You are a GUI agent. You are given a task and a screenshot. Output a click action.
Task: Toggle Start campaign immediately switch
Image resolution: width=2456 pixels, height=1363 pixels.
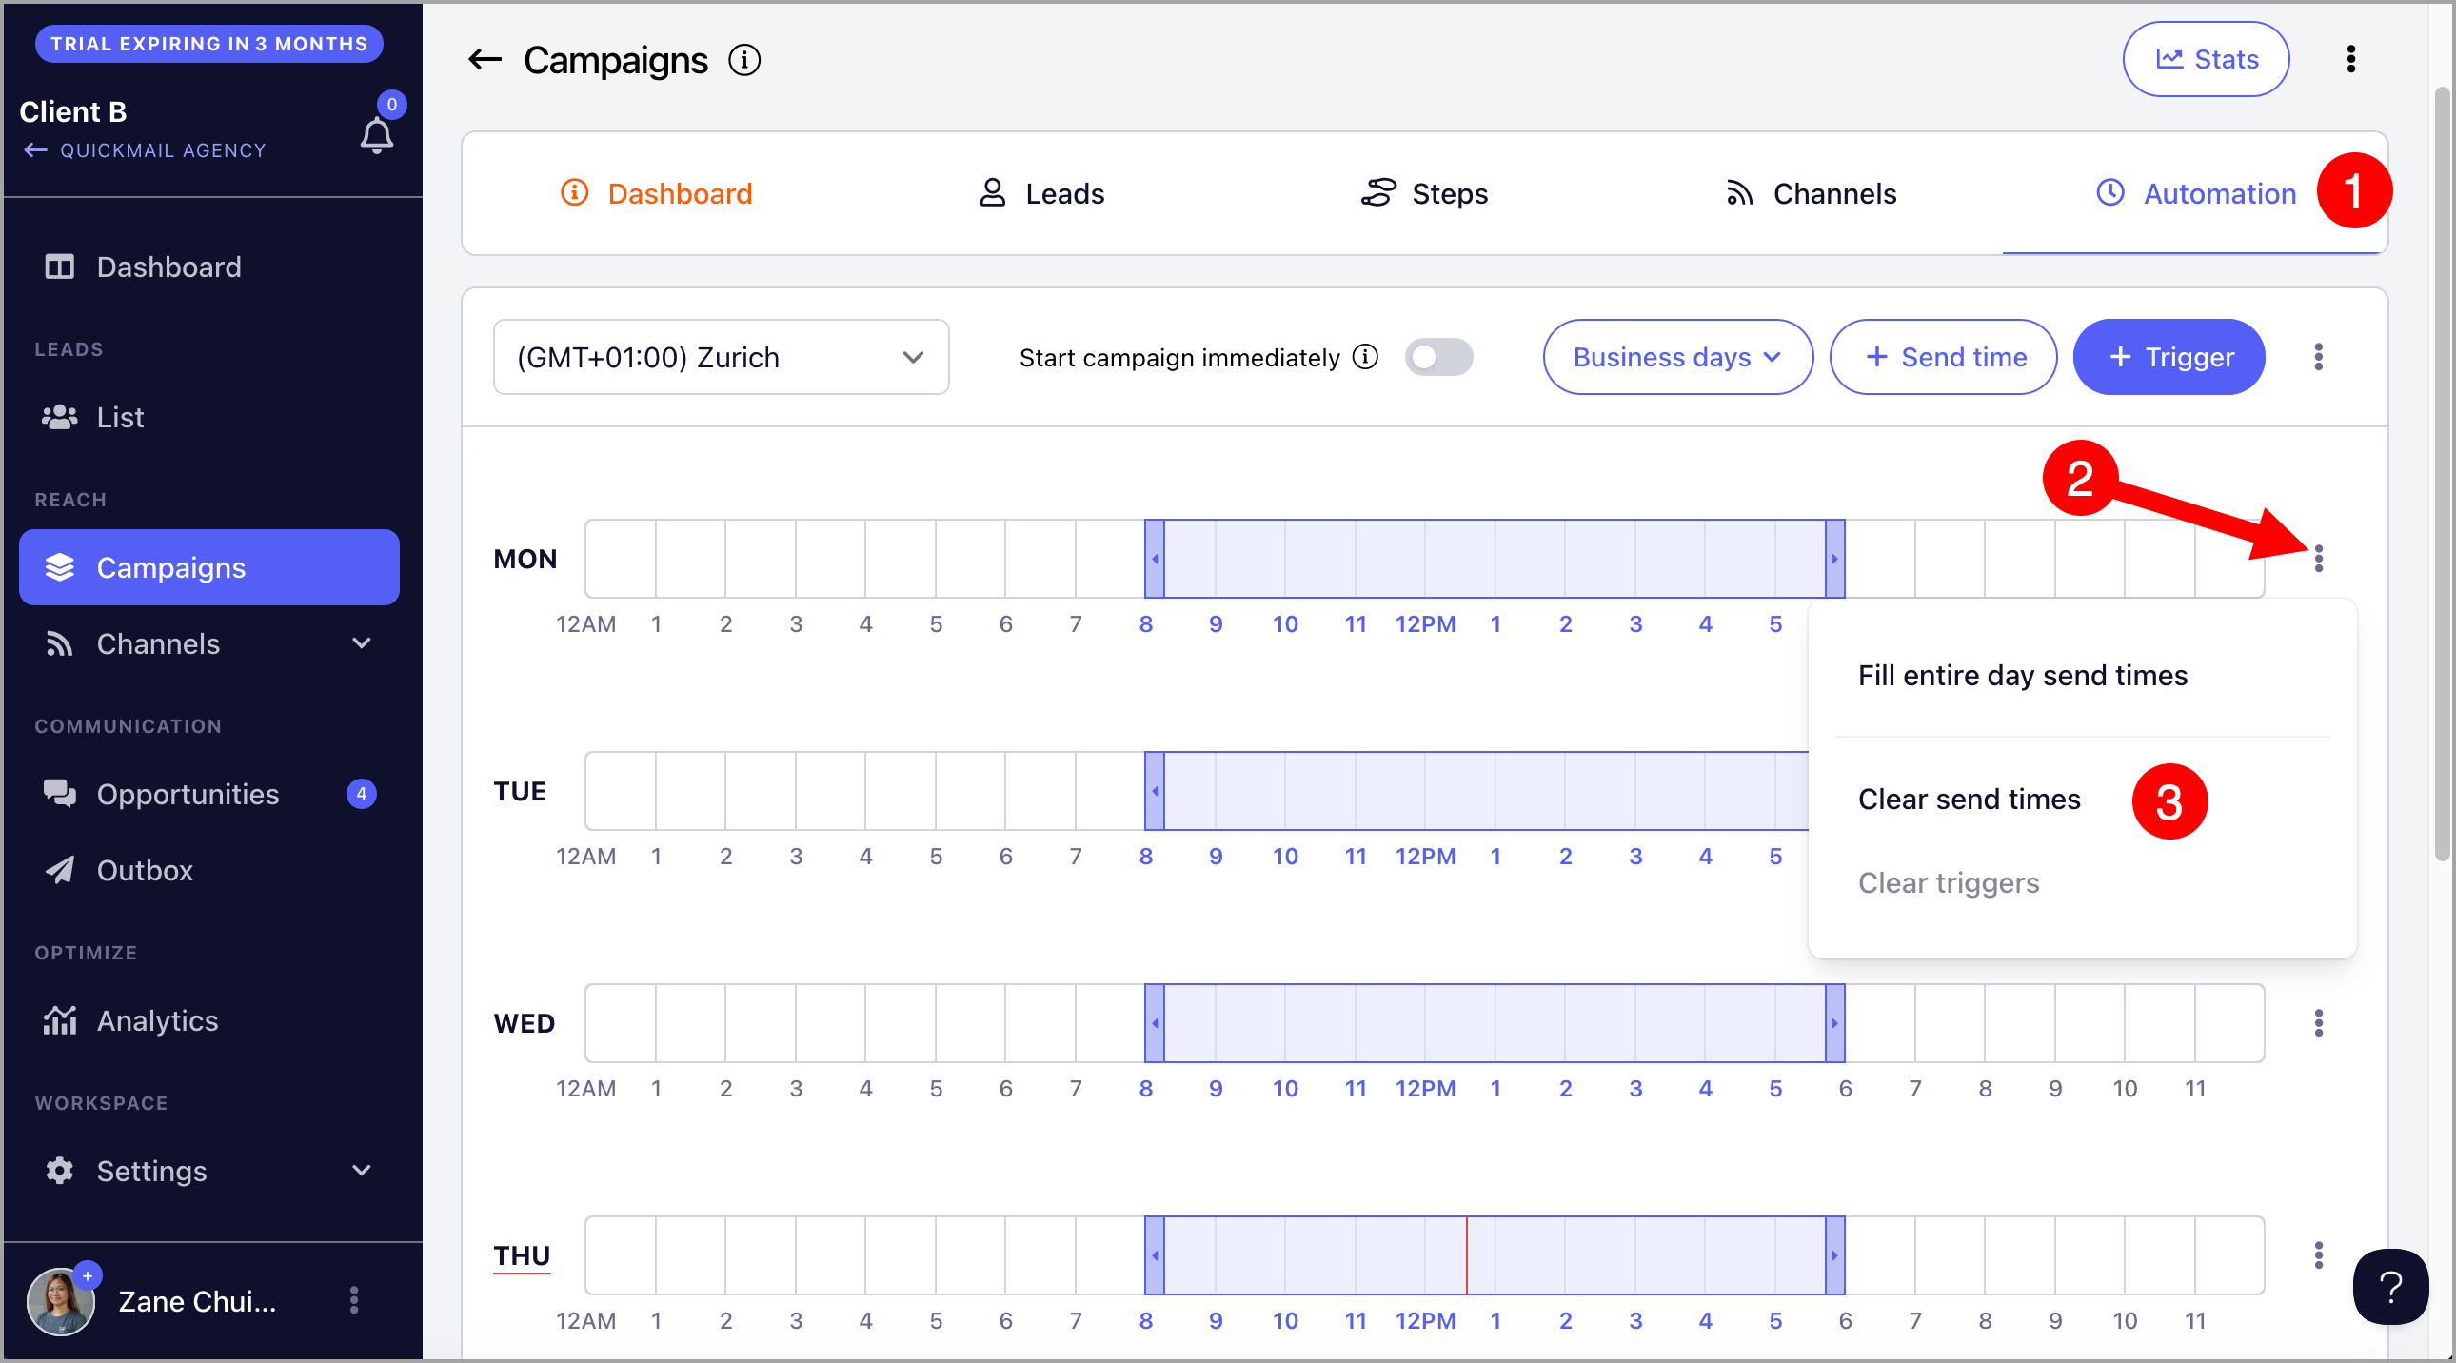tap(1438, 358)
